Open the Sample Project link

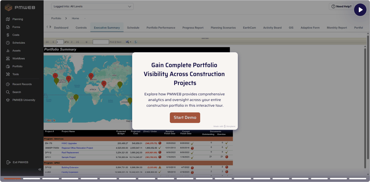point(69,157)
